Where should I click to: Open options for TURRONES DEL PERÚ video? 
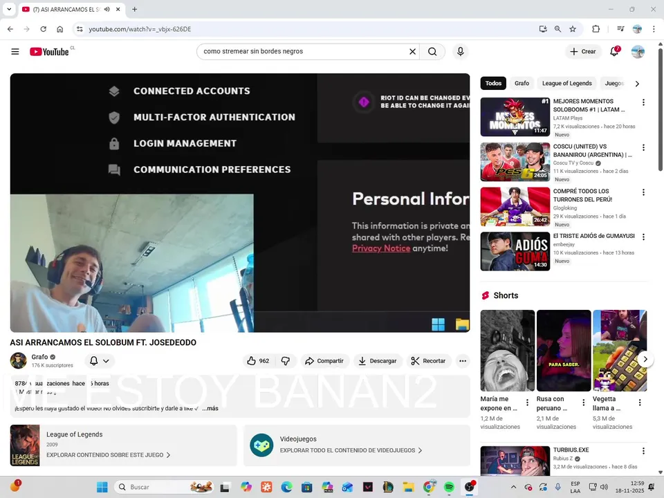tap(643, 192)
